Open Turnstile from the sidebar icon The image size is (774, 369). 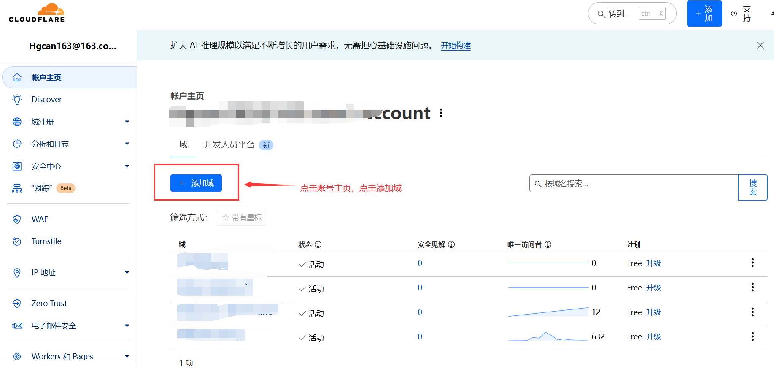(17, 241)
